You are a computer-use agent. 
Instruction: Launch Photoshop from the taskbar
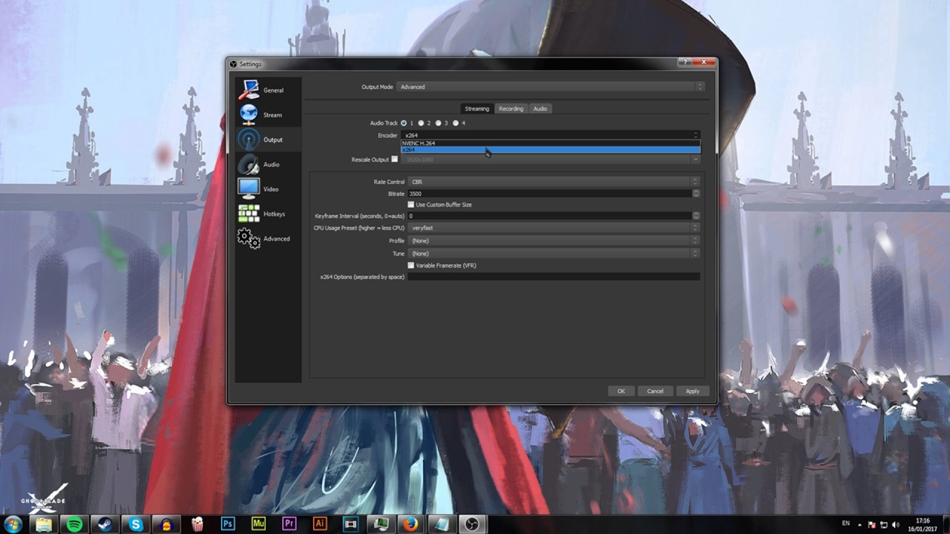(228, 524)
